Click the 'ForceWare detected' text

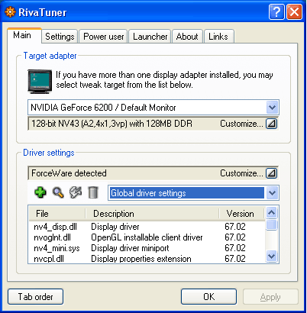[x=69, y=173]
